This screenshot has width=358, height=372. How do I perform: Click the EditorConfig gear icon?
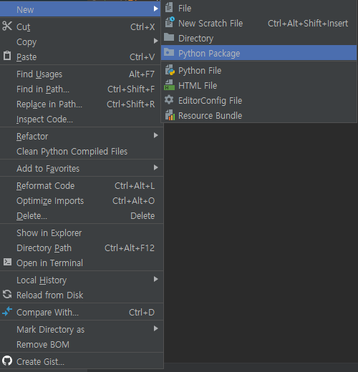169,100
